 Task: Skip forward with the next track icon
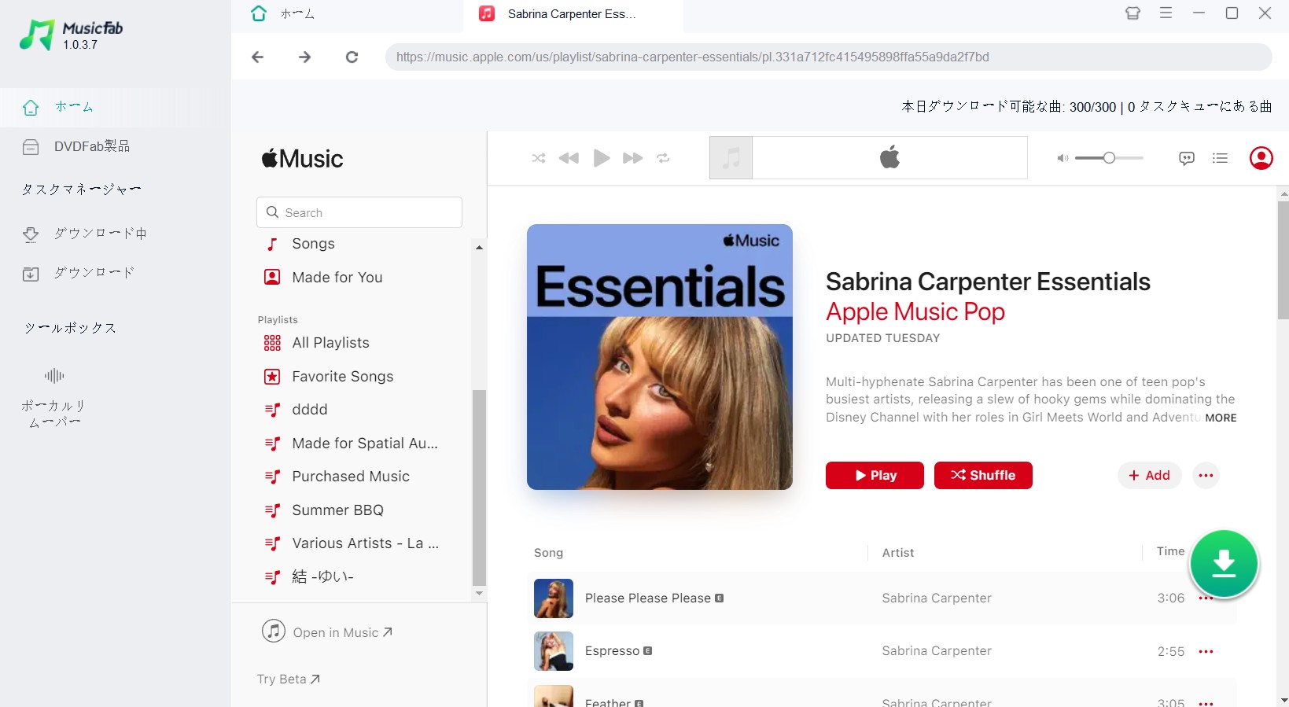(x=632, y=158)
